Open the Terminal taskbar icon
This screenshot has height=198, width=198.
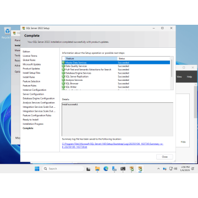coord(123,169)
